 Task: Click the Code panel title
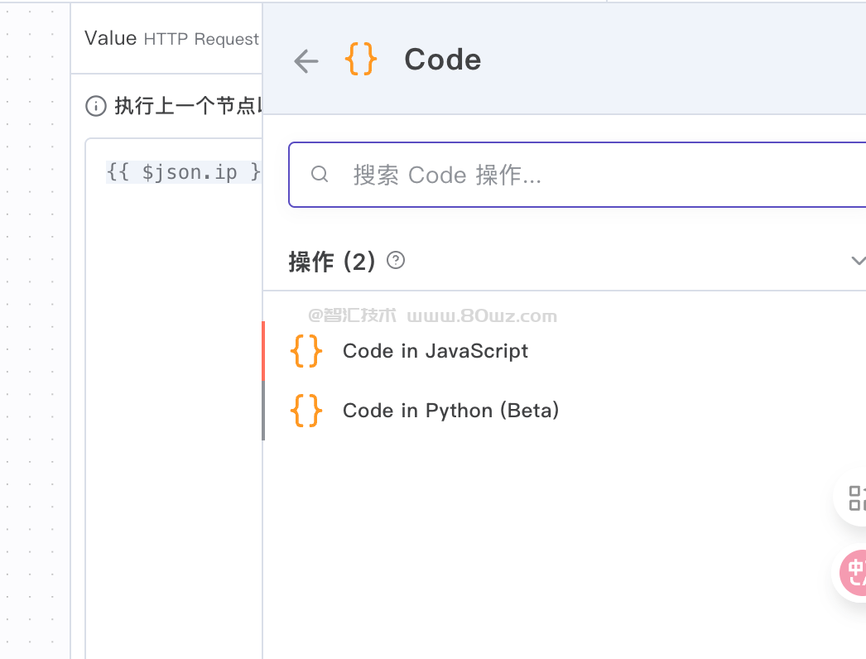(x=442, y=59)
